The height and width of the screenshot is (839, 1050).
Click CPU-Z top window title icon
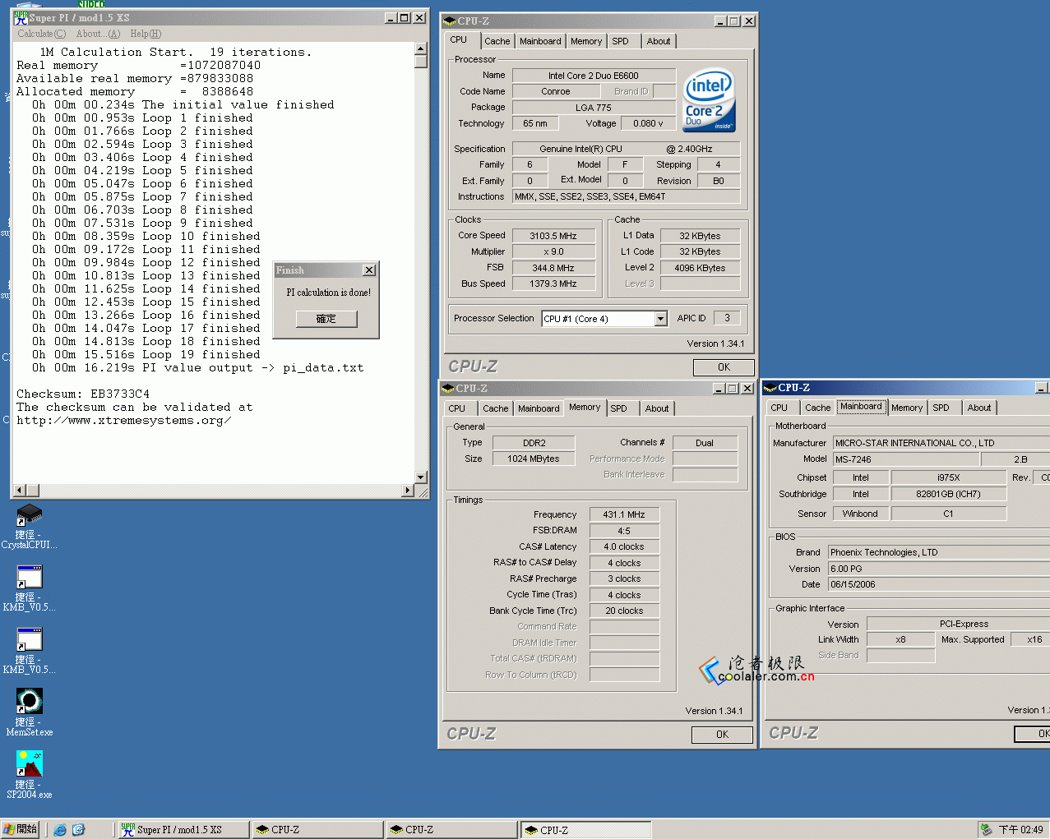point(449,21)
